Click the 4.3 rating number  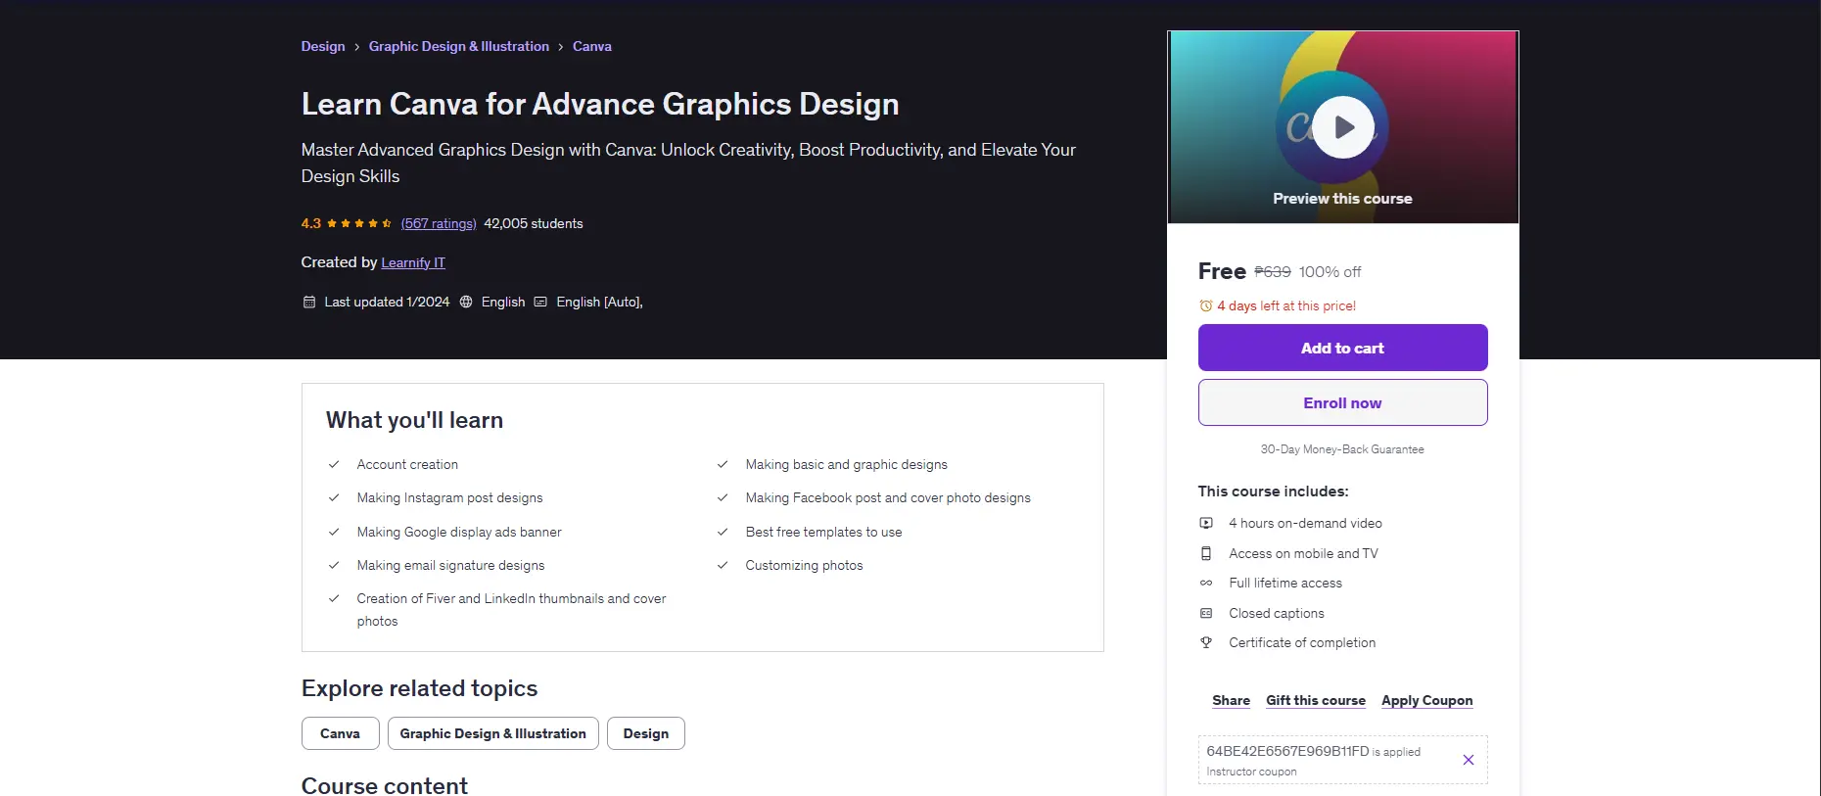pos(311,223)
